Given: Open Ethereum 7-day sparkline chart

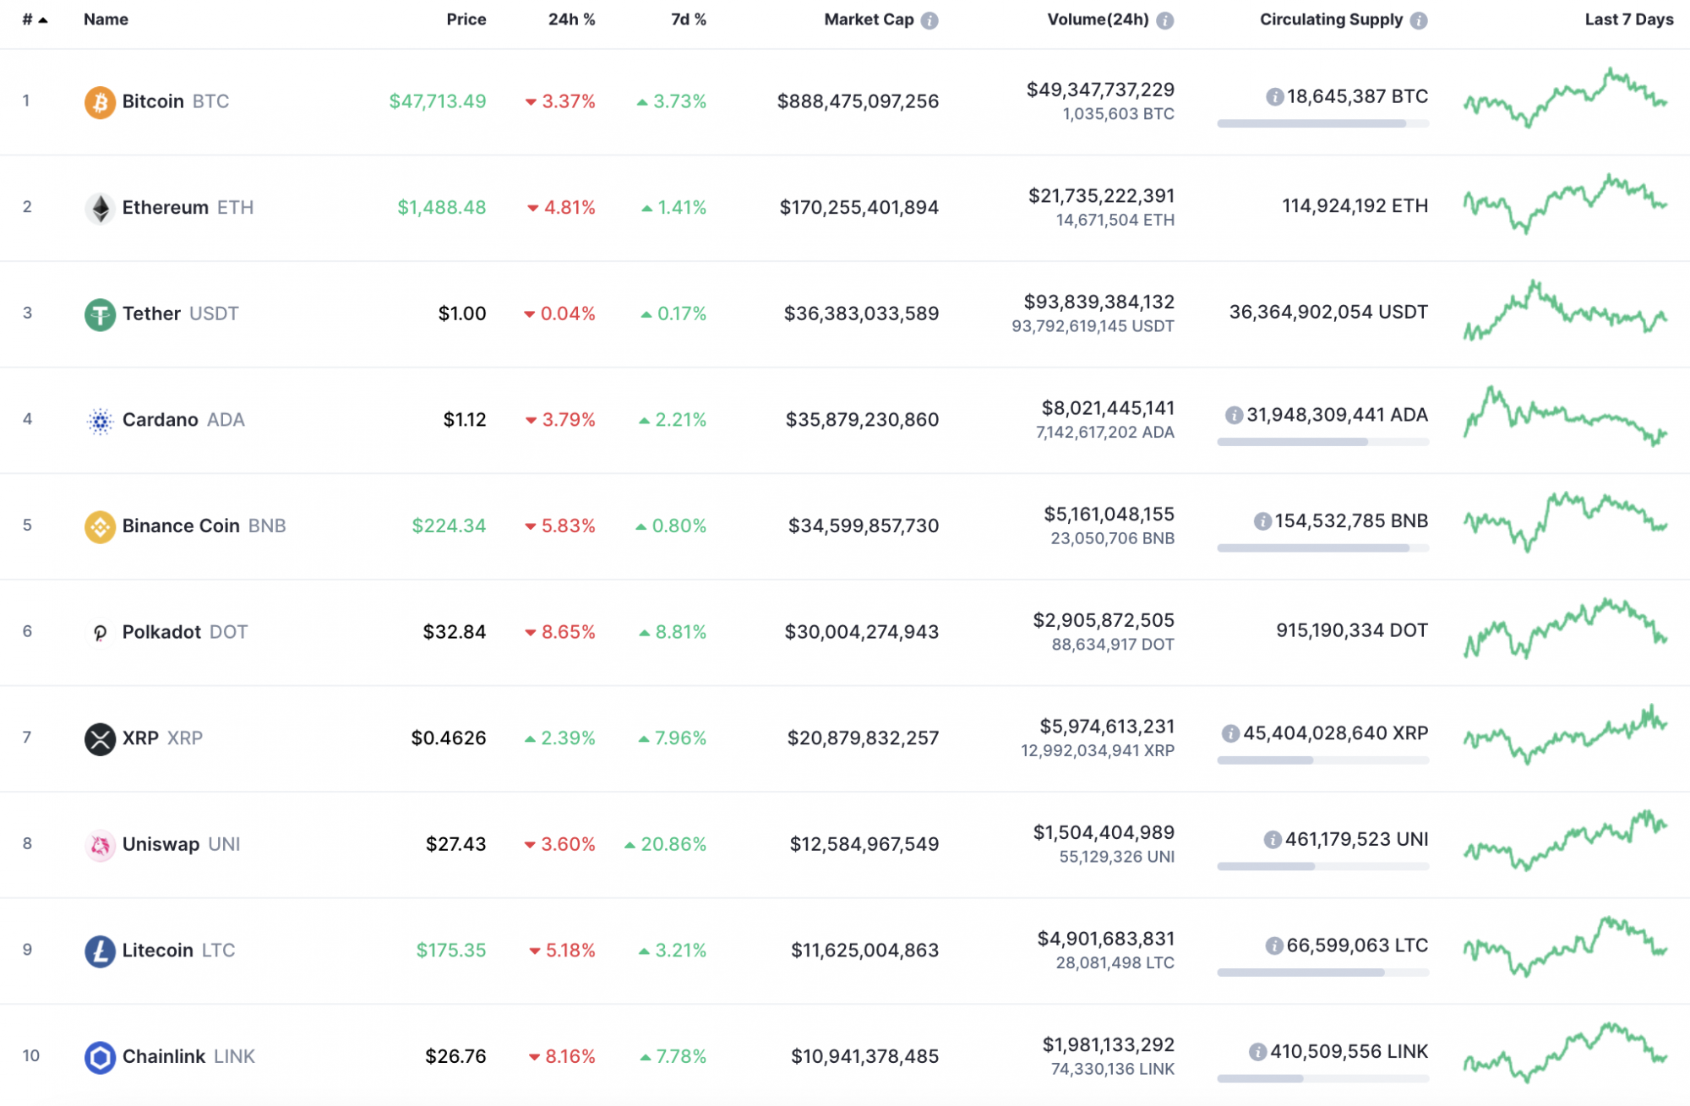Looking at the screenshot, I should point(1566,204).
